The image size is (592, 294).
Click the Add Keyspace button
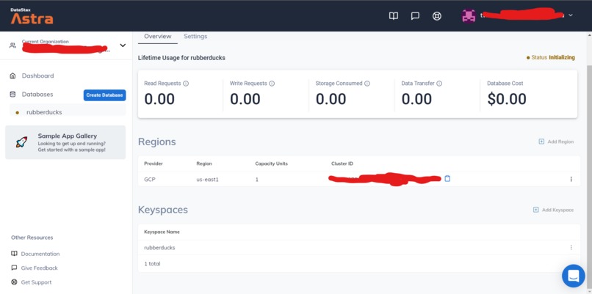click(553, 210)
